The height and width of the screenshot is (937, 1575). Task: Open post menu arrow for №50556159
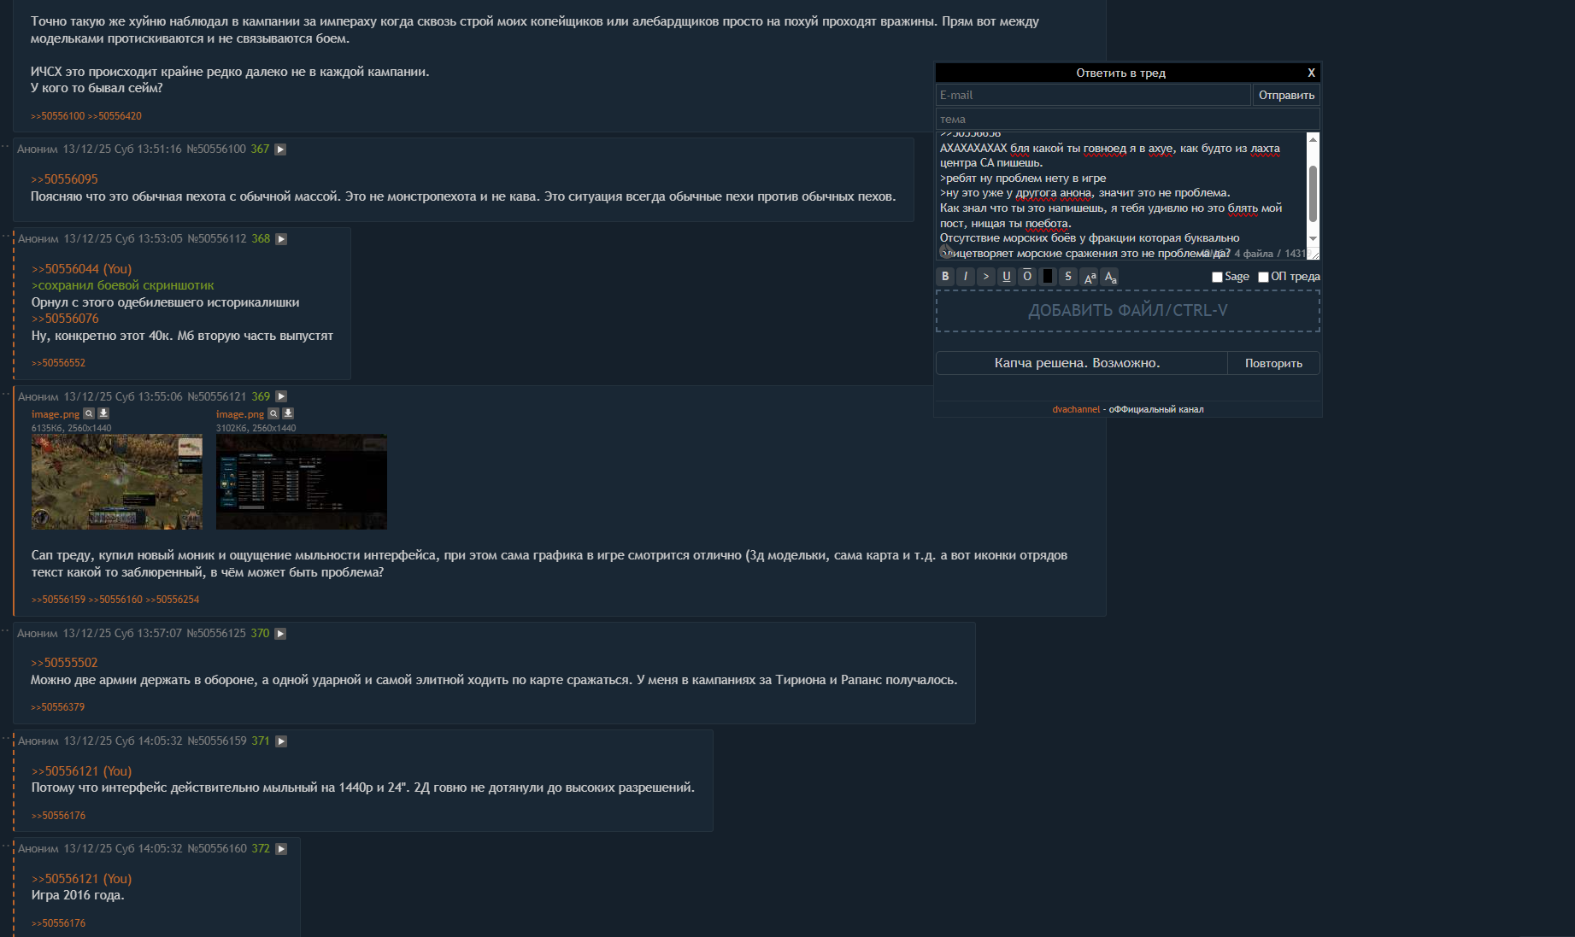pyautogui.click(x=281, y=741)
